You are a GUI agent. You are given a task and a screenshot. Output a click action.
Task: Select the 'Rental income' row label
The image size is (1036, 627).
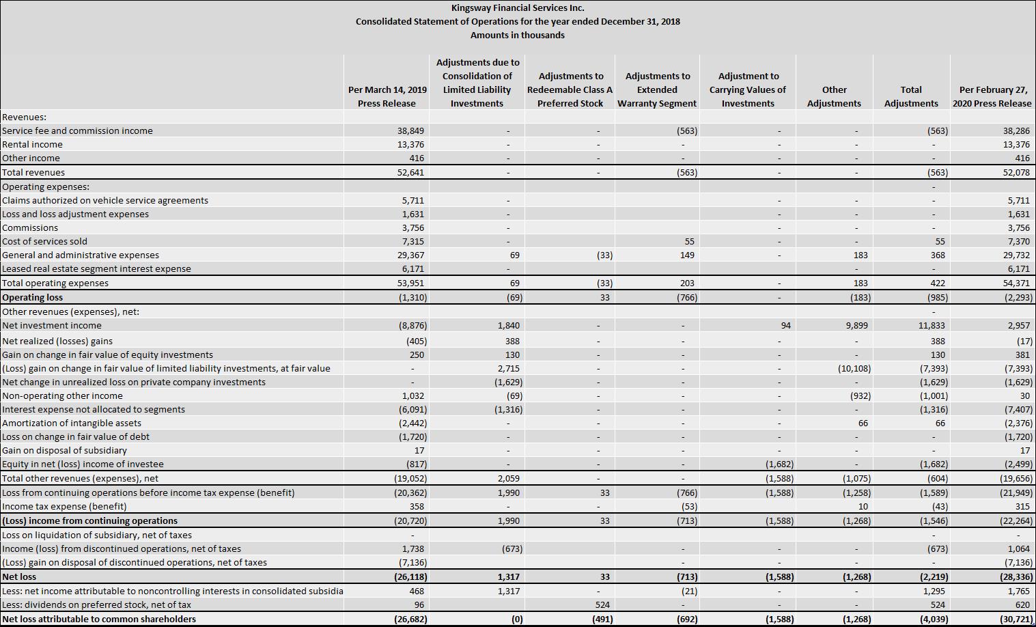[33, 144]
